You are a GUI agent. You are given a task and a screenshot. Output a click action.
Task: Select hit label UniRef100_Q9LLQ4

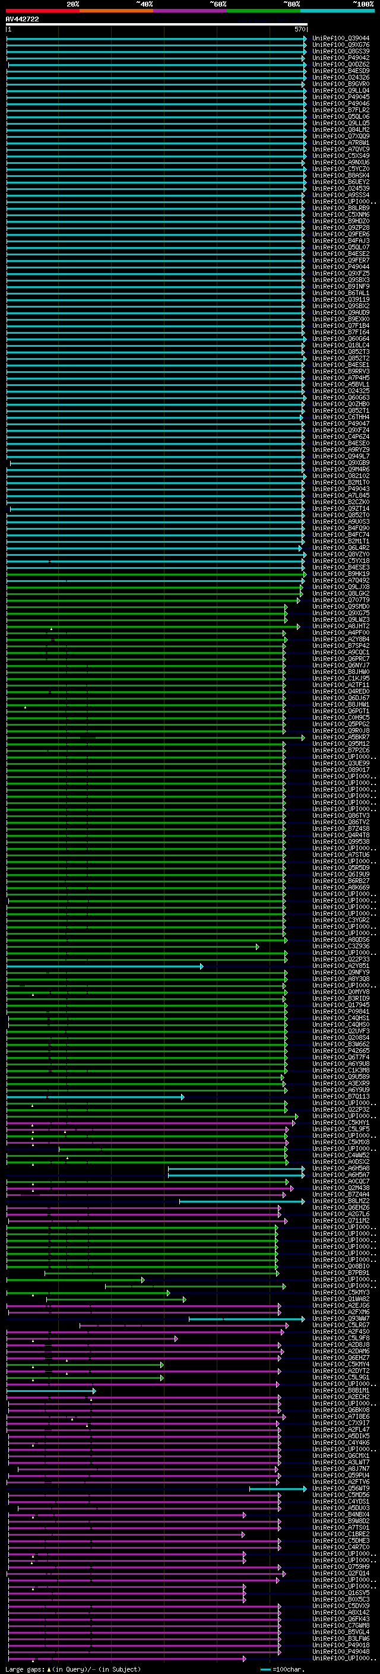point(340,90)
